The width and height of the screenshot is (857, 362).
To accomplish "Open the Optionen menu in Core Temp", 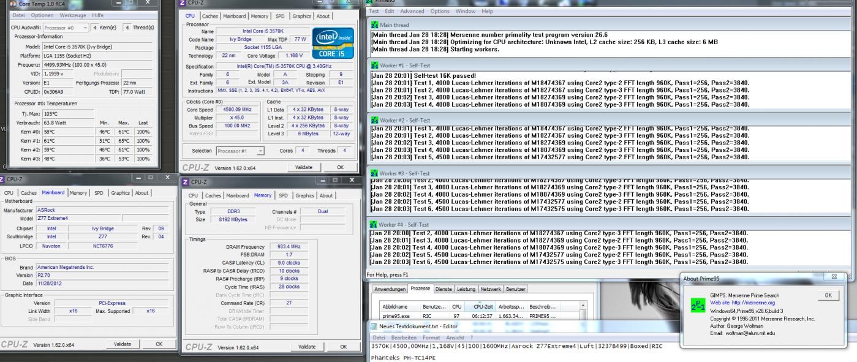I will [x=42, y=15].
